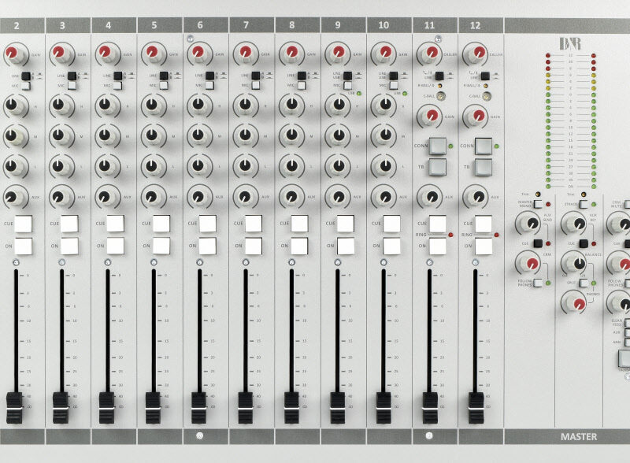Screen dimensions: 630x463
Task: Click the H equalizer knob on channel 5
Action: [x=151, y=104]
